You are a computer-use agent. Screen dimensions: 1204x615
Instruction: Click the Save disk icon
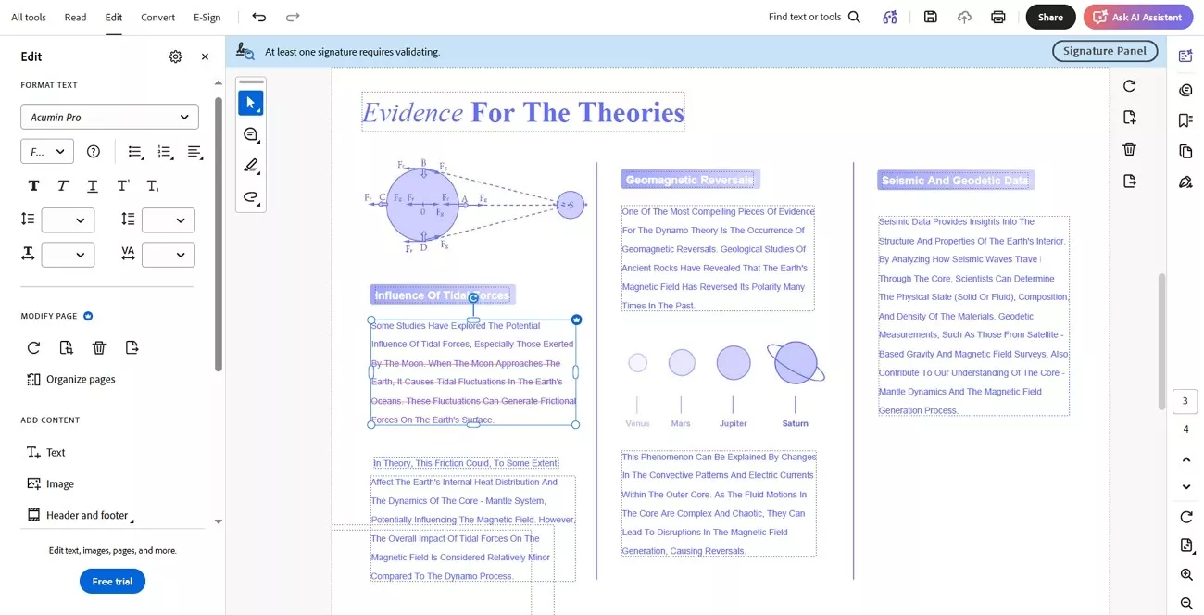(931, 17)
